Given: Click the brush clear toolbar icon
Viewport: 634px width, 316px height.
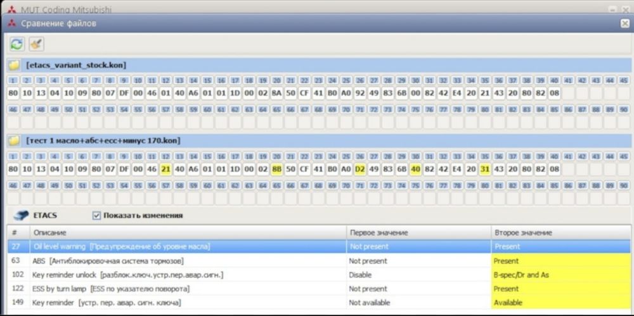Looking at the screenshot, I should [36, 44].
